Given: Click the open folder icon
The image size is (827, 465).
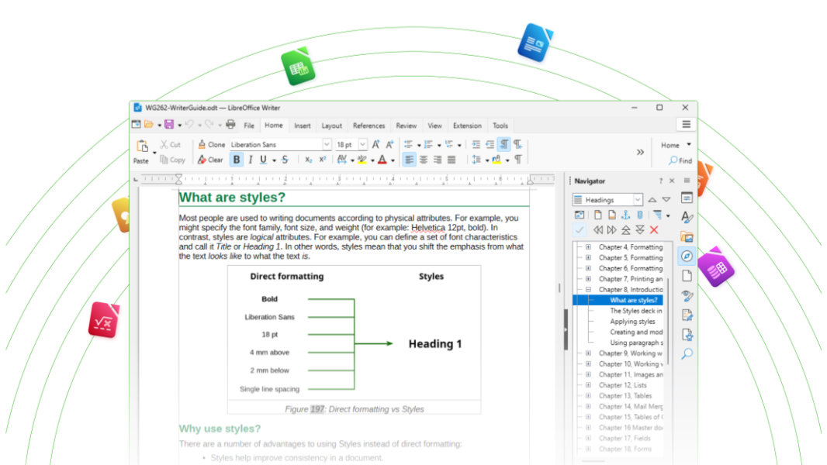Looking at the screenshot, I should tap(149, 125).
